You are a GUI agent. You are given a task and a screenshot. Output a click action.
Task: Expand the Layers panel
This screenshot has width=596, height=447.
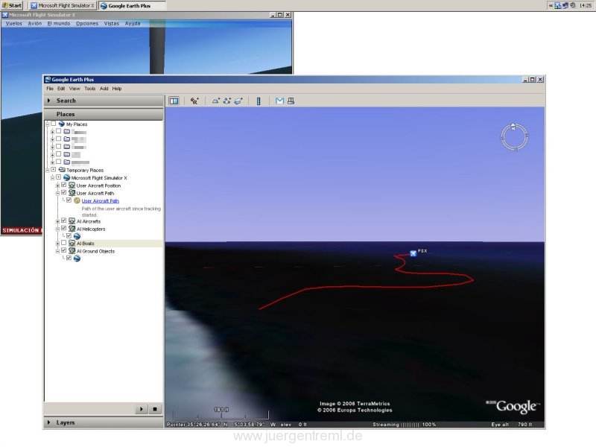click(x=48, y=422)
